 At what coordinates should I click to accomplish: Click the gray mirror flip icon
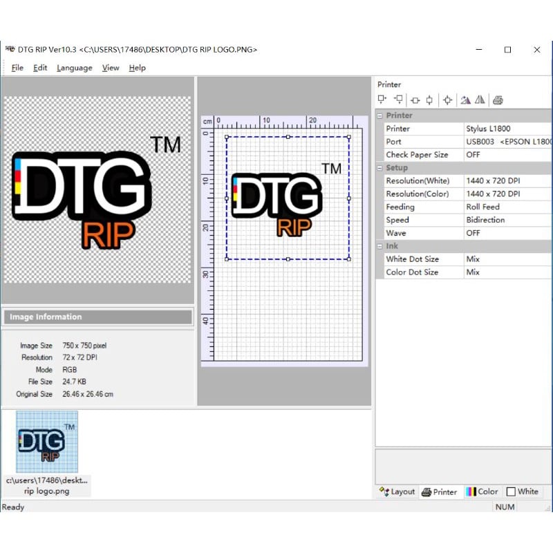coord(480,100)
